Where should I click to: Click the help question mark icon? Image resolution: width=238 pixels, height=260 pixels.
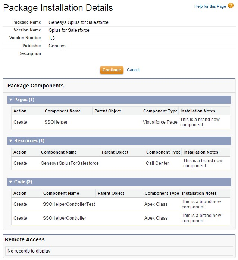(x=230, y=6)
